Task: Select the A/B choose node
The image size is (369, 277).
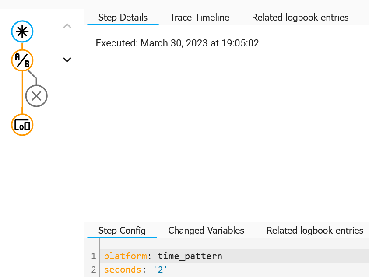Action: [x=22, y=60]
